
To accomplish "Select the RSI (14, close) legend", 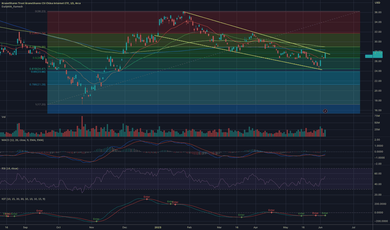I will click(10, 169).
